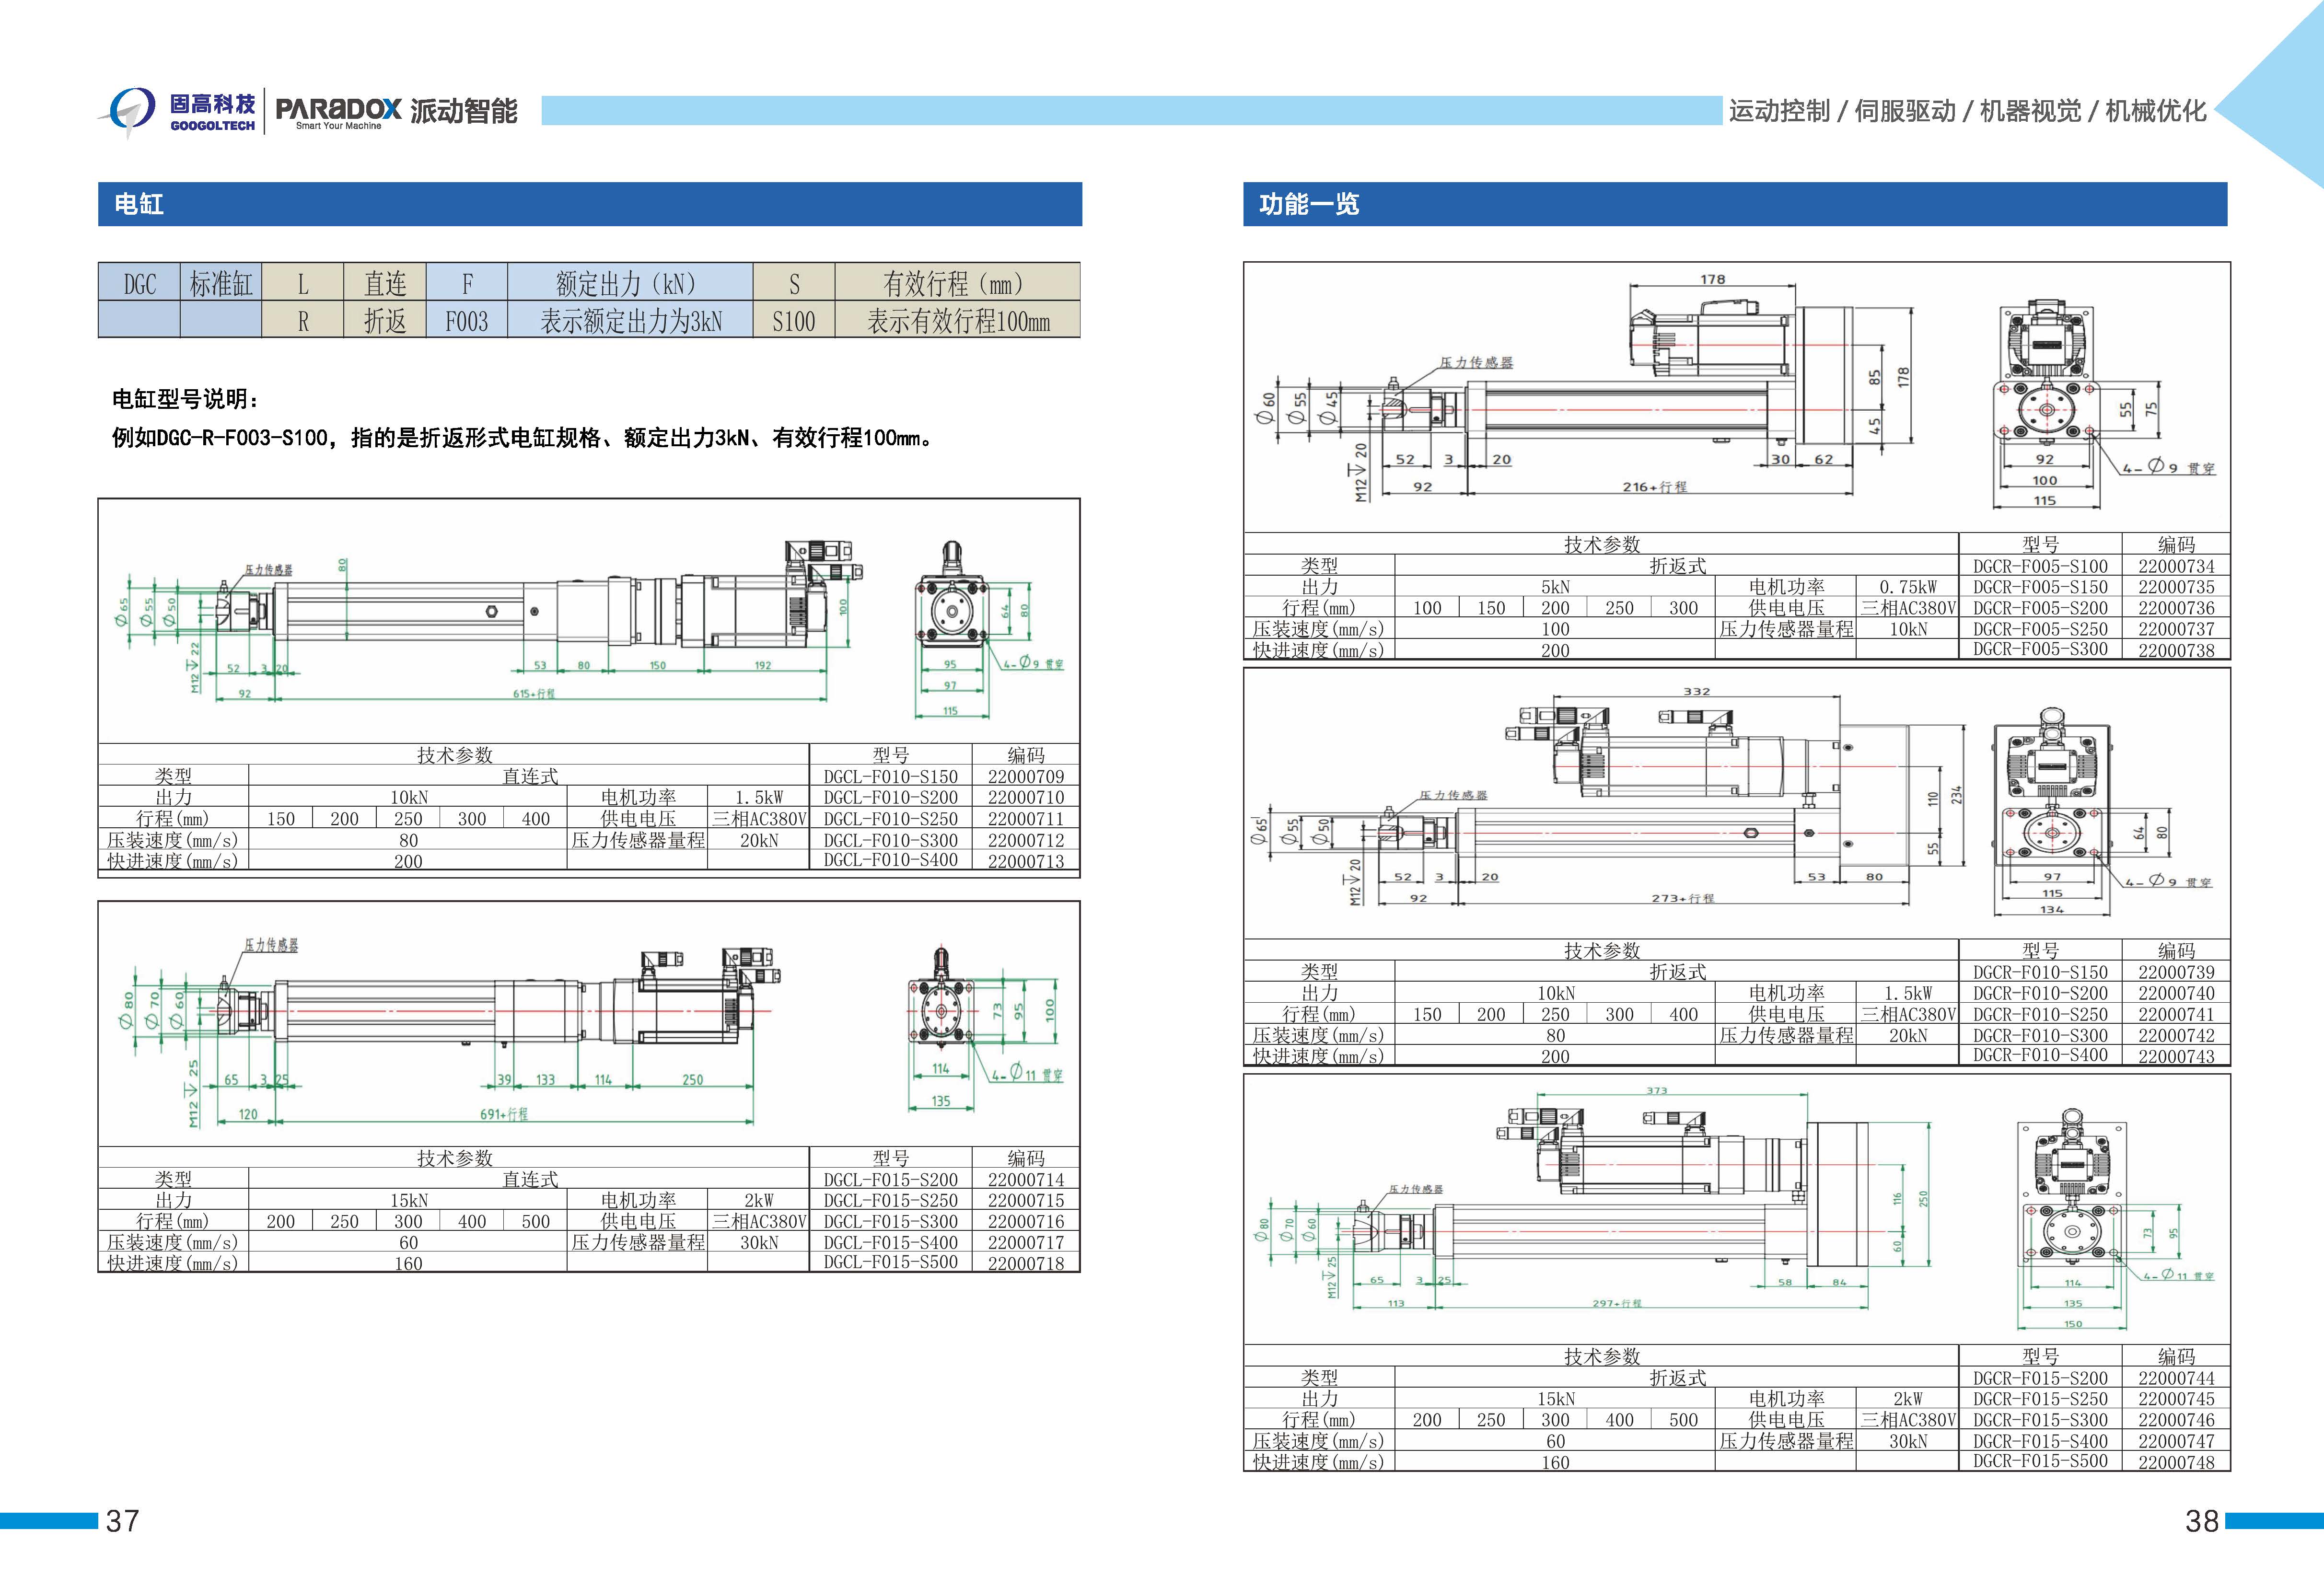The width and height of the screenshot is (2324, 1587).
Task: Click the 电缸 section header
Action: [x=139, y=205]
